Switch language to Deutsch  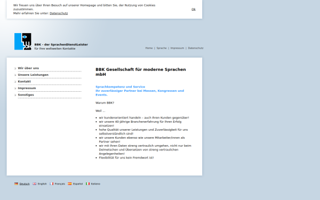click(x=25, y=184)
